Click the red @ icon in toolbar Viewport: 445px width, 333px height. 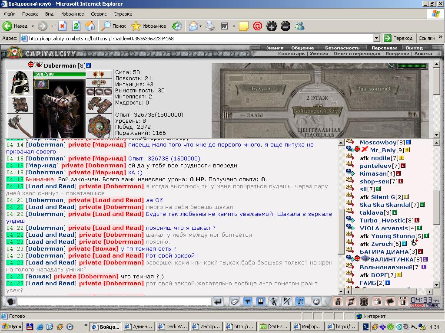point(257,26)
